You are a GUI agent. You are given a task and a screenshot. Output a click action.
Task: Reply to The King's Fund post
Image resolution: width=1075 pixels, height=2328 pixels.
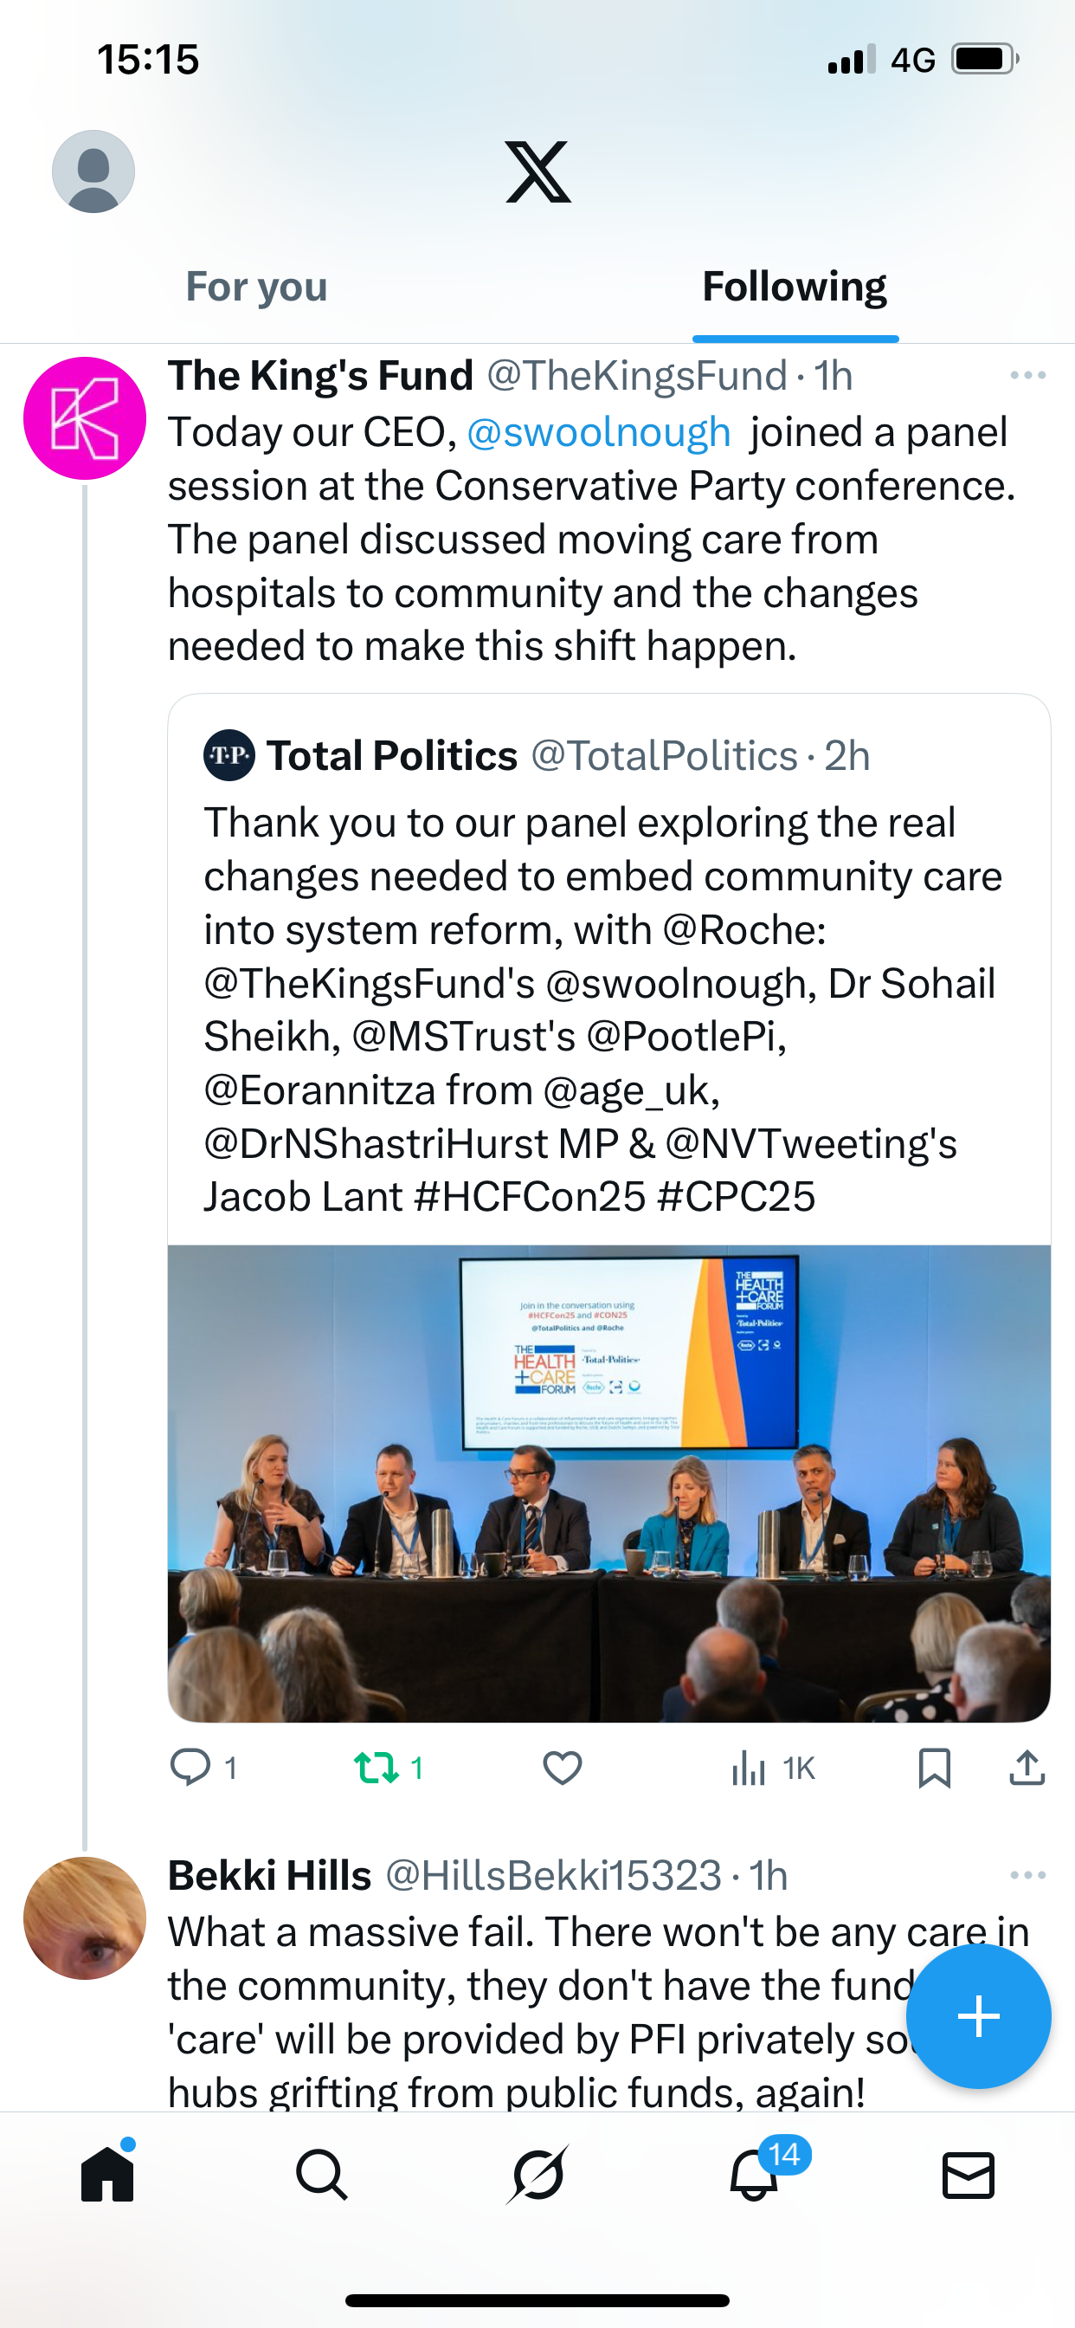190,1768
